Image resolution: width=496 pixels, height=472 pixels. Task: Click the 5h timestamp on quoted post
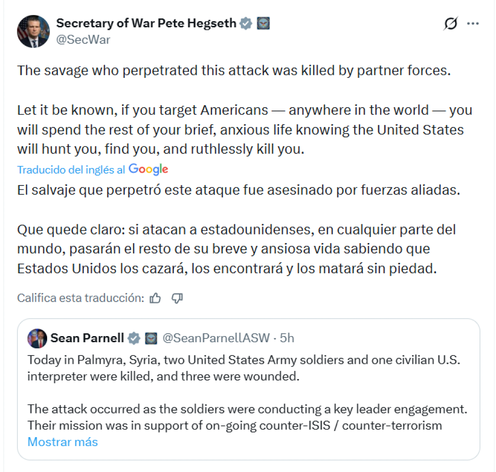pyautogui.click(x=287, y=338)
